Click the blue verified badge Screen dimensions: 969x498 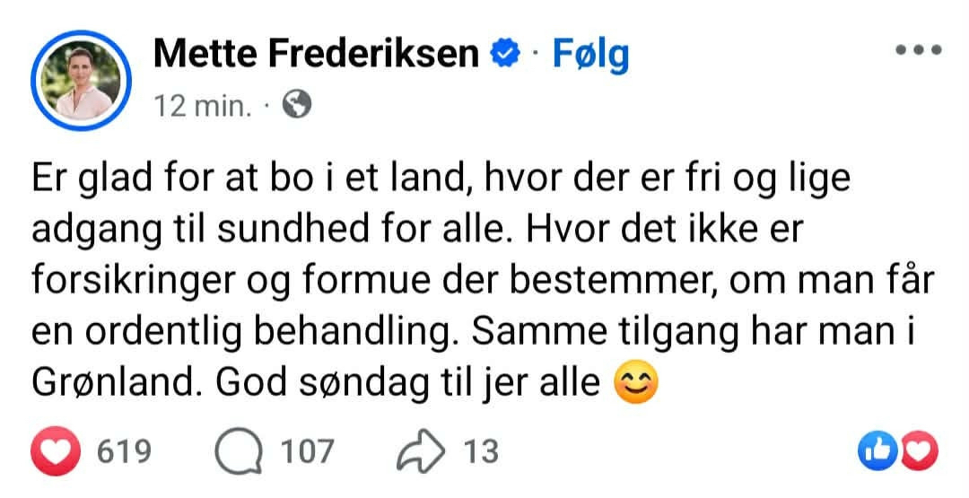click(x=505, y=54)
